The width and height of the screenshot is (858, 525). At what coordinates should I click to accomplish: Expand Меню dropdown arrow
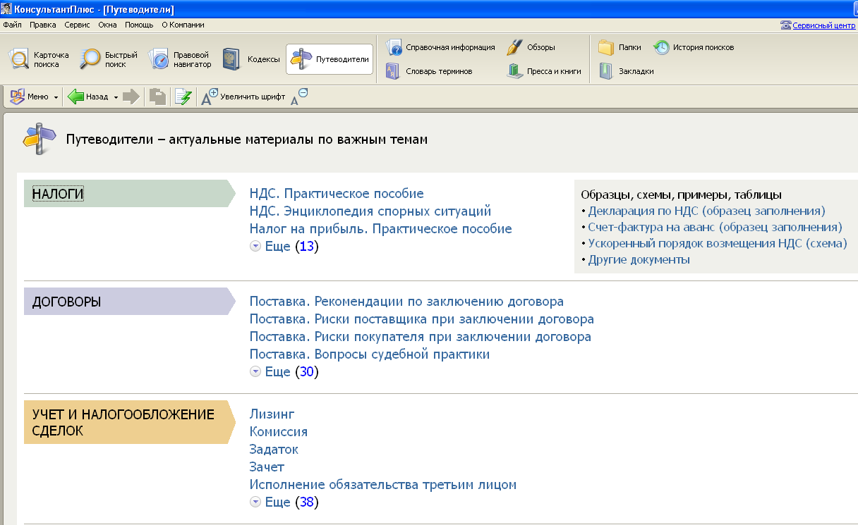pos(56,97)
